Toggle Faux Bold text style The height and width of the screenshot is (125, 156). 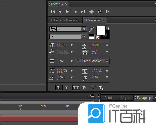(x=59, y=88)
